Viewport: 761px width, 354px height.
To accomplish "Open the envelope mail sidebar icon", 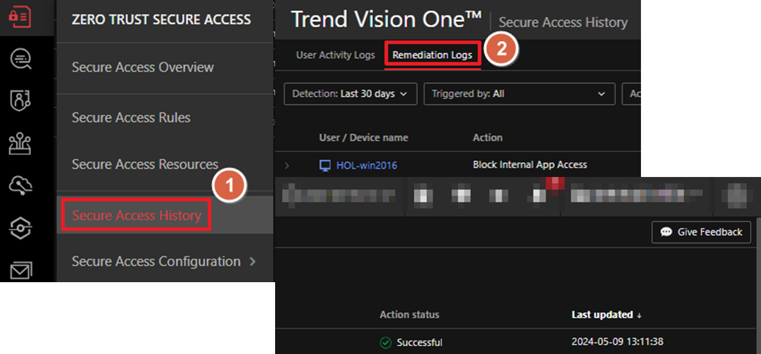I will (x=21, y=270).
